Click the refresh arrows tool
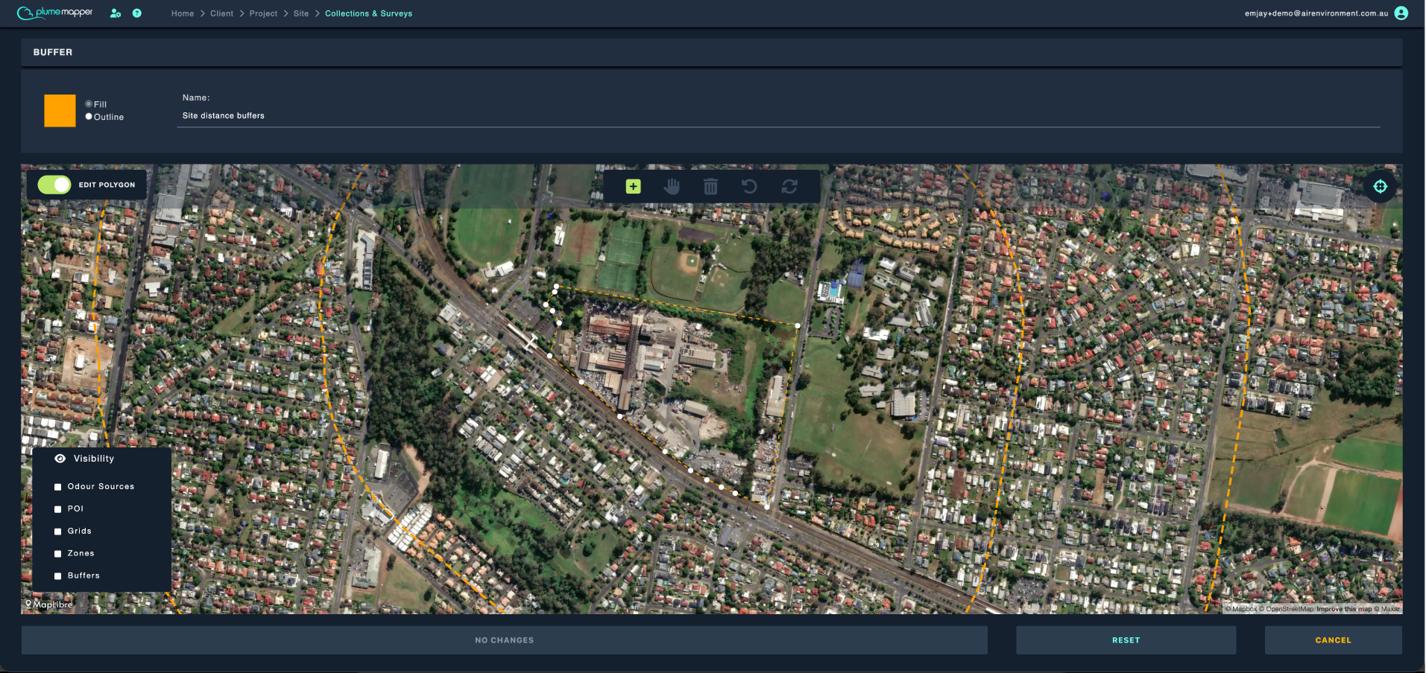 tap(789, 186)
